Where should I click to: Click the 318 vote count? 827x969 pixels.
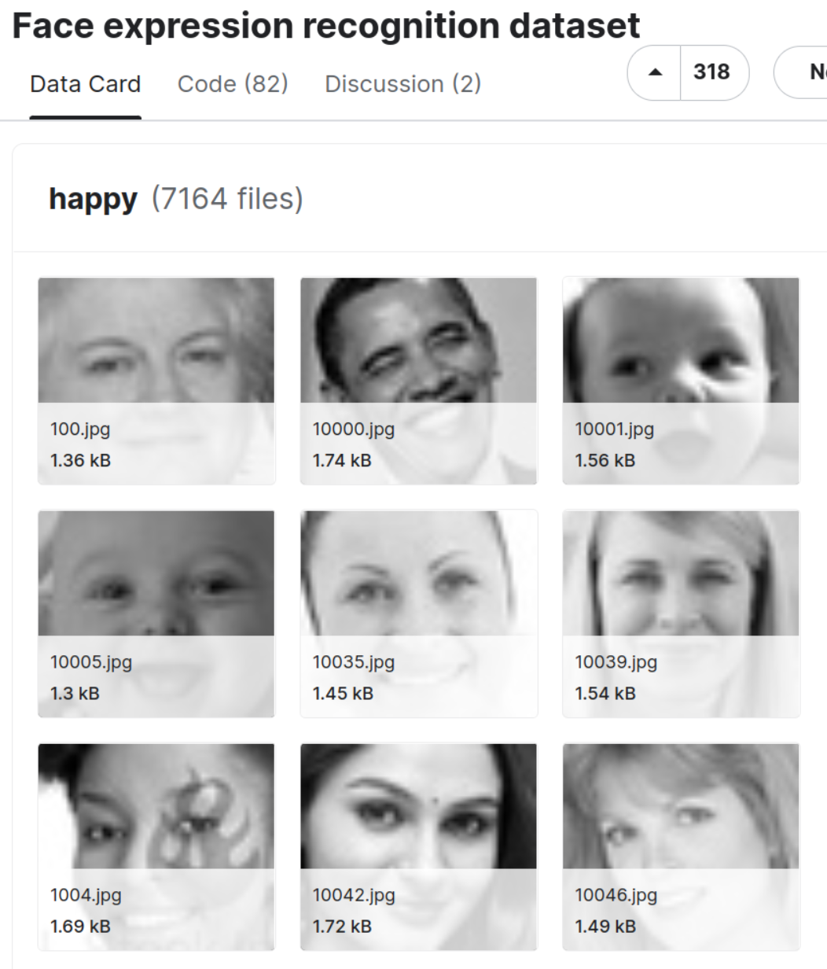[x=711, y=72]
